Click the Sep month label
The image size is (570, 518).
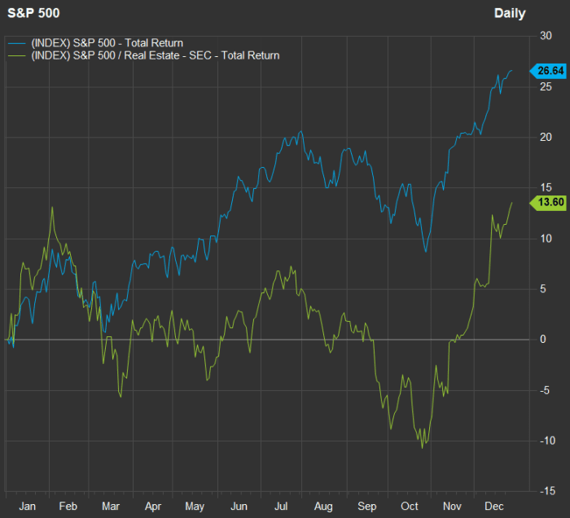366,507
